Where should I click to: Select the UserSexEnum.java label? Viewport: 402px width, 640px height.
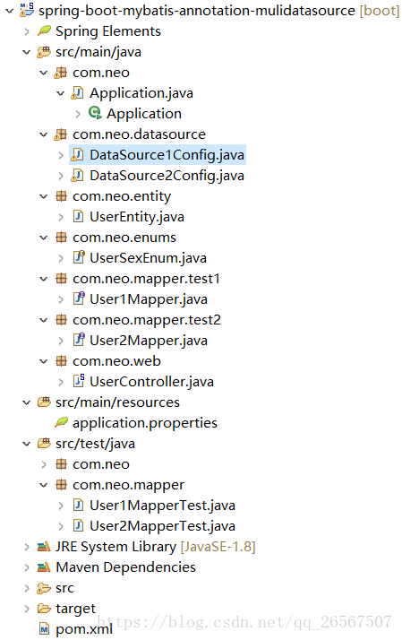pos(148,258)
